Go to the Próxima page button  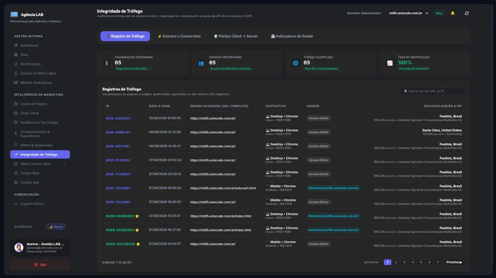click(x=454, y=262)
